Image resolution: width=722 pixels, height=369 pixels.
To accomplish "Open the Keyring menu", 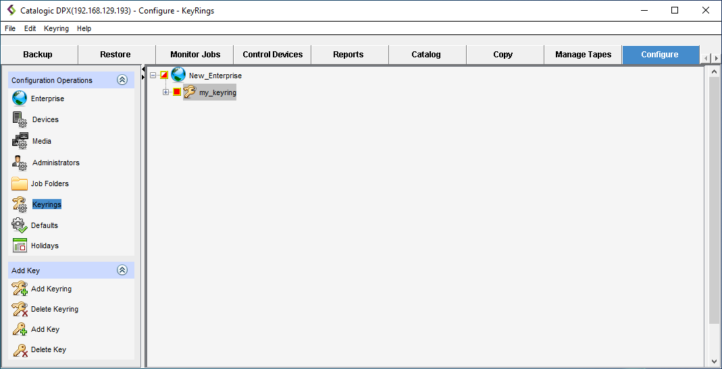I will tap(56, 28).
